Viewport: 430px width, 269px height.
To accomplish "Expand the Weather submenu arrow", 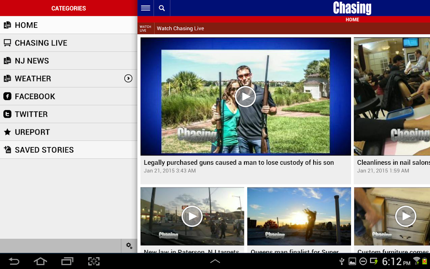I will [128, 79].
